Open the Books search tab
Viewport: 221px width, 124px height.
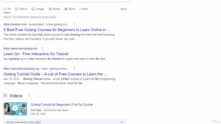click(55, 9)
